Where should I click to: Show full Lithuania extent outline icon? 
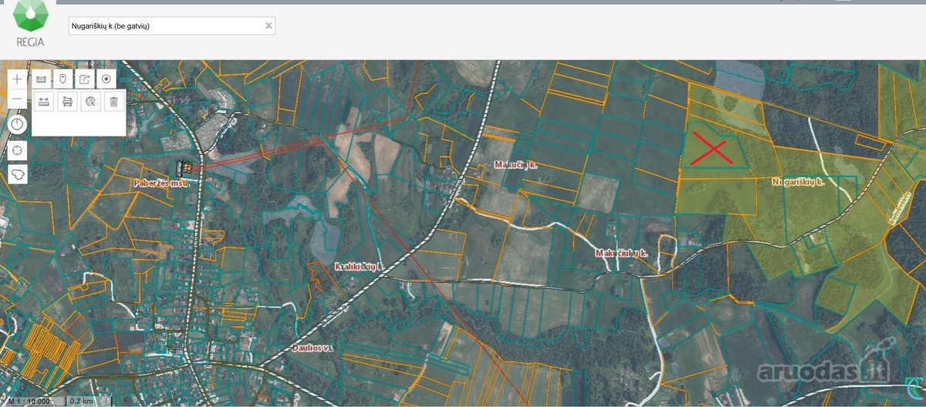pyautogui.click(x=18, y=175)
